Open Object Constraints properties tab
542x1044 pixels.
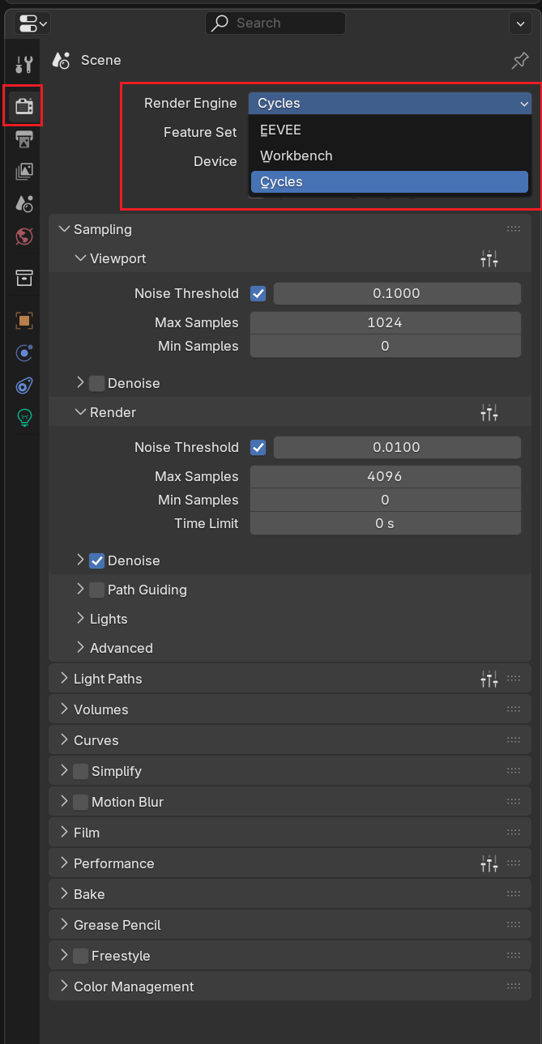tap(24, 386)
